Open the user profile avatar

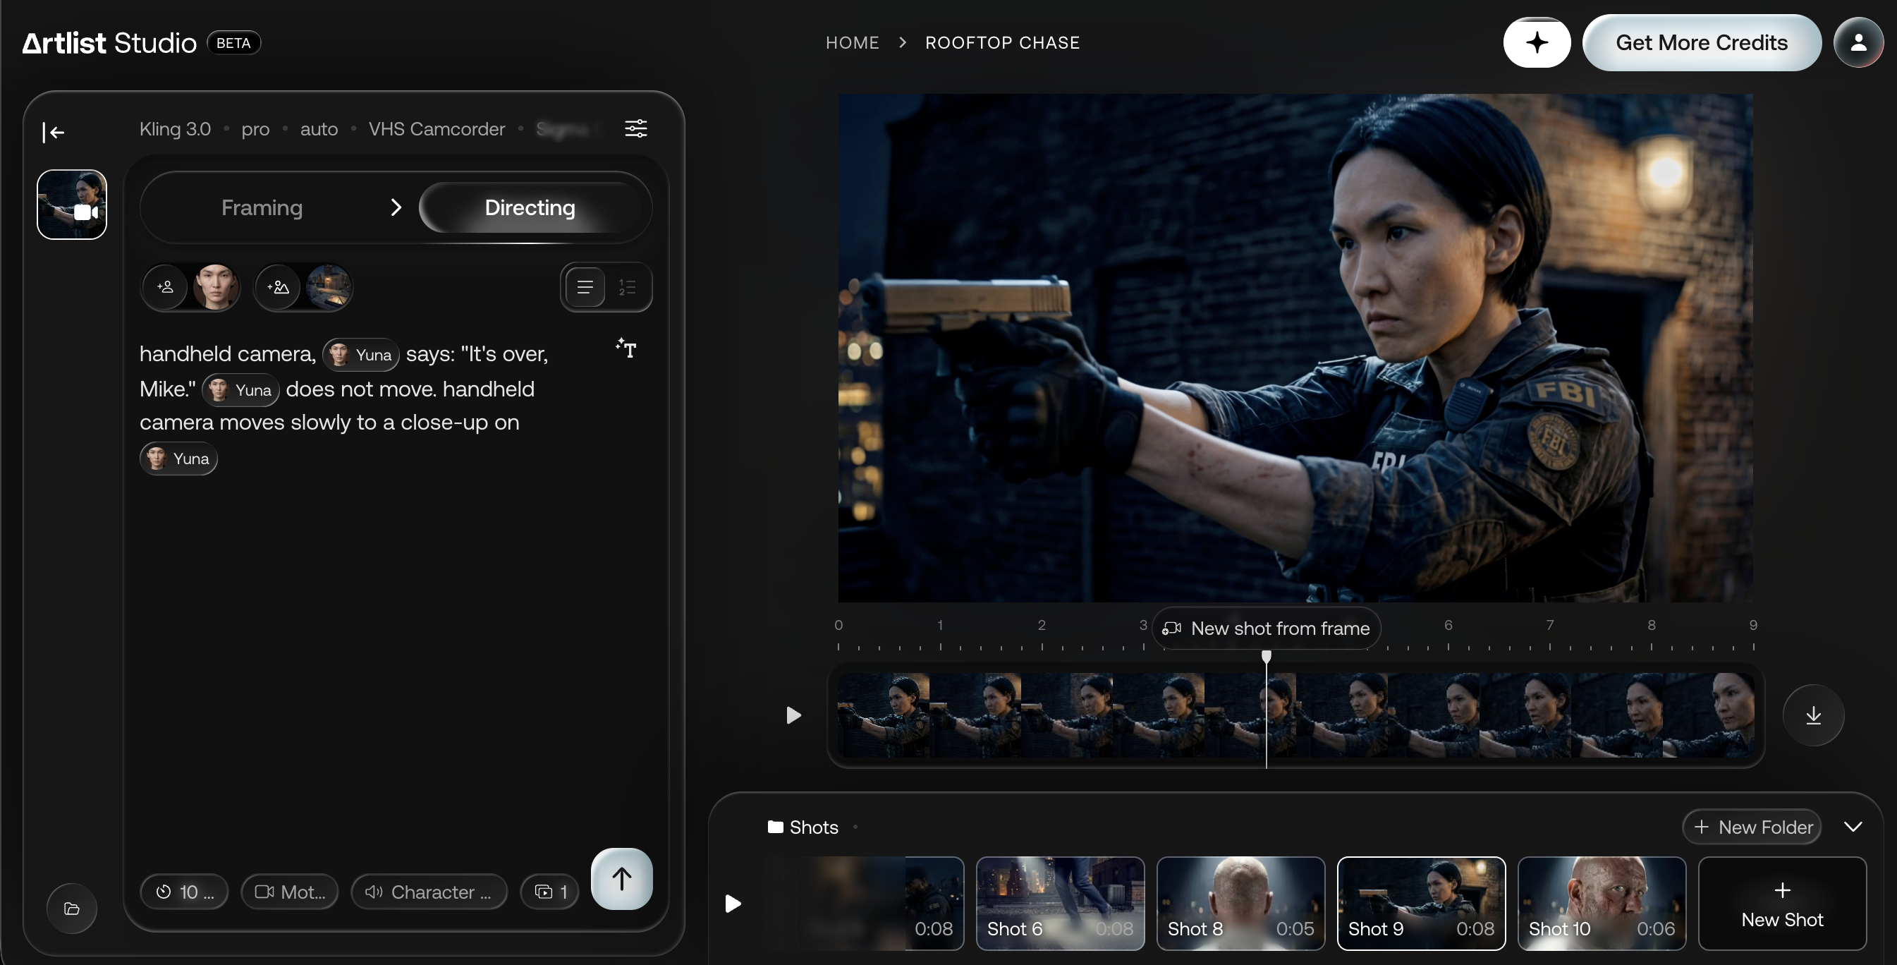point(1858,43)
